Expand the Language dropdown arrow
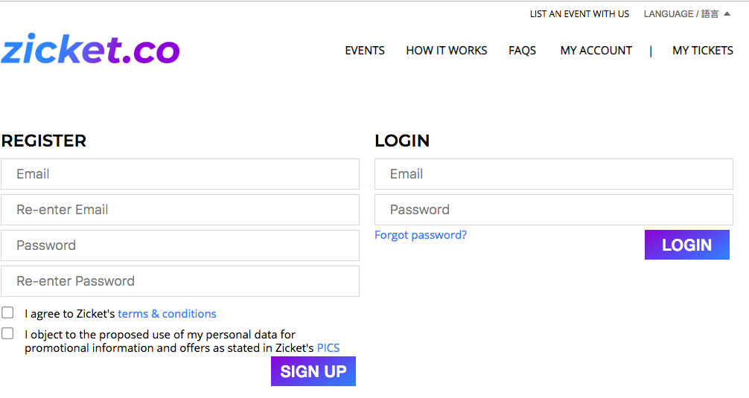The height and width of the screenshot is (398, 749). [x=727, y=13]
